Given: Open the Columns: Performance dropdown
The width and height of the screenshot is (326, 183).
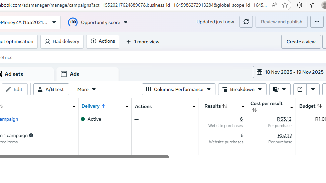Looking at the screenshot, I should pos(179,89).
